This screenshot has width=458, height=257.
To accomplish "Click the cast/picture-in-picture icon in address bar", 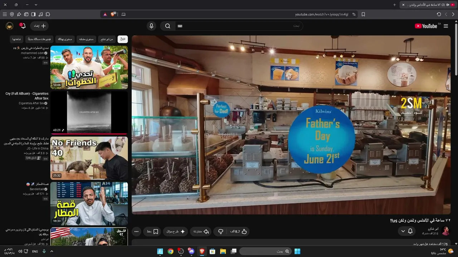I will click(x=123, y=14).
